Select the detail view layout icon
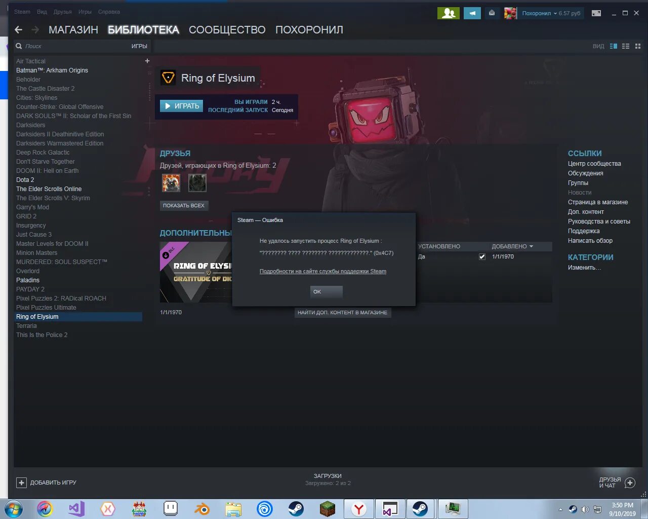The image size is (648, 519). [614, 46]
